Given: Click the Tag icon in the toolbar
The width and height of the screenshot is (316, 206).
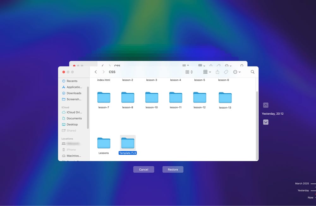Looking at the screenshot, I should click(226, 72).
